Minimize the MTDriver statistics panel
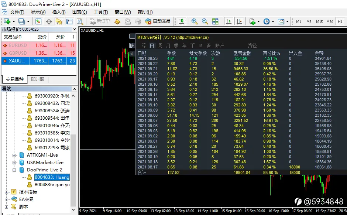 132,36
